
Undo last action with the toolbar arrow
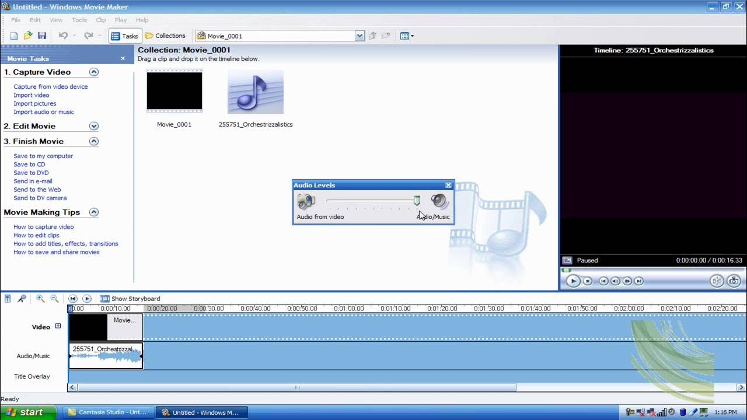click(x=63, y=36)
